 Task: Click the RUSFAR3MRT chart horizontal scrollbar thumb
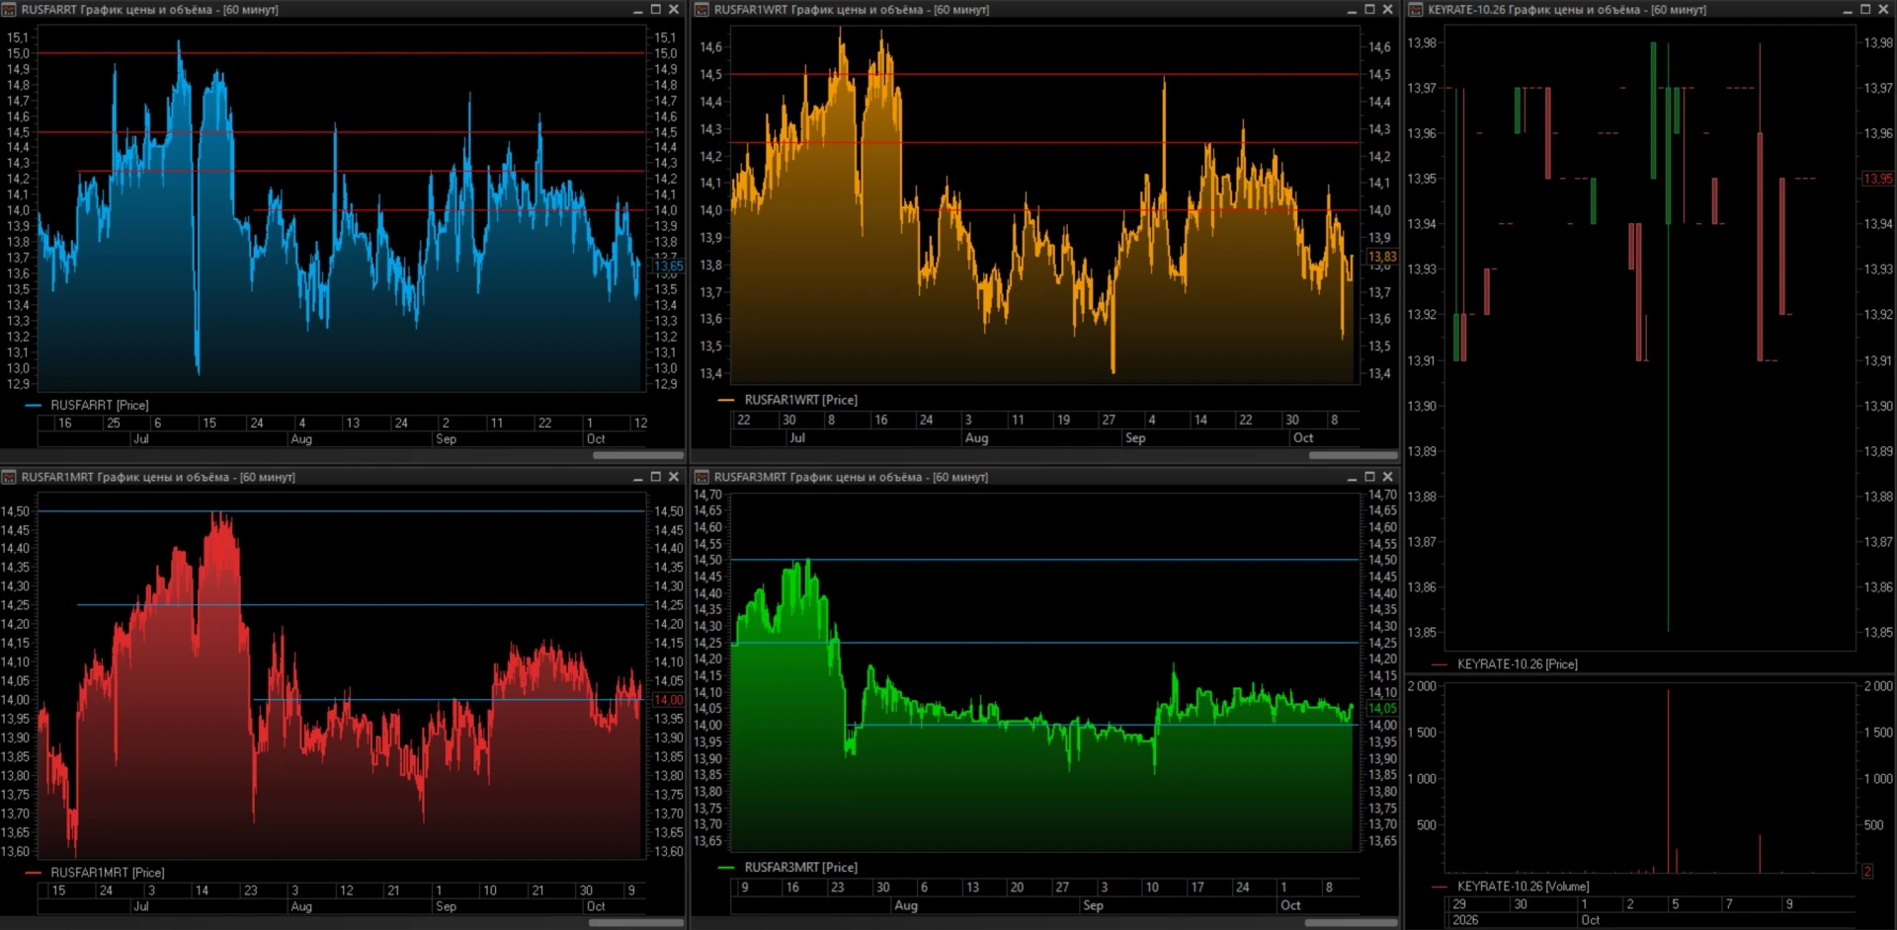click(x=1351, y=923)
